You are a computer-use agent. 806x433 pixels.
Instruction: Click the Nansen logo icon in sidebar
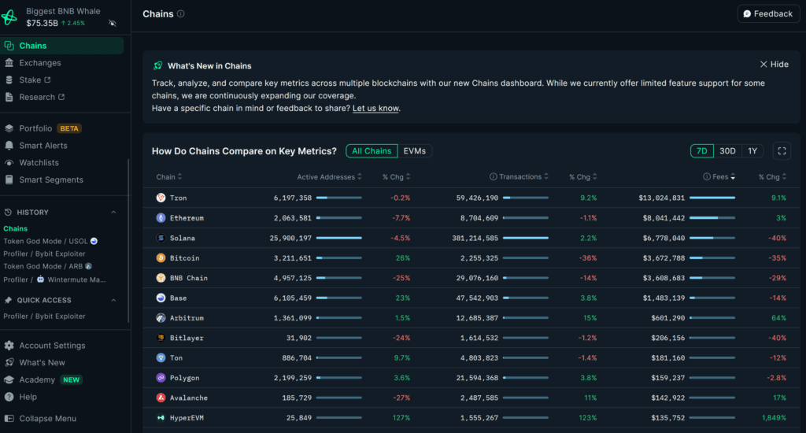tap(9, 17)
